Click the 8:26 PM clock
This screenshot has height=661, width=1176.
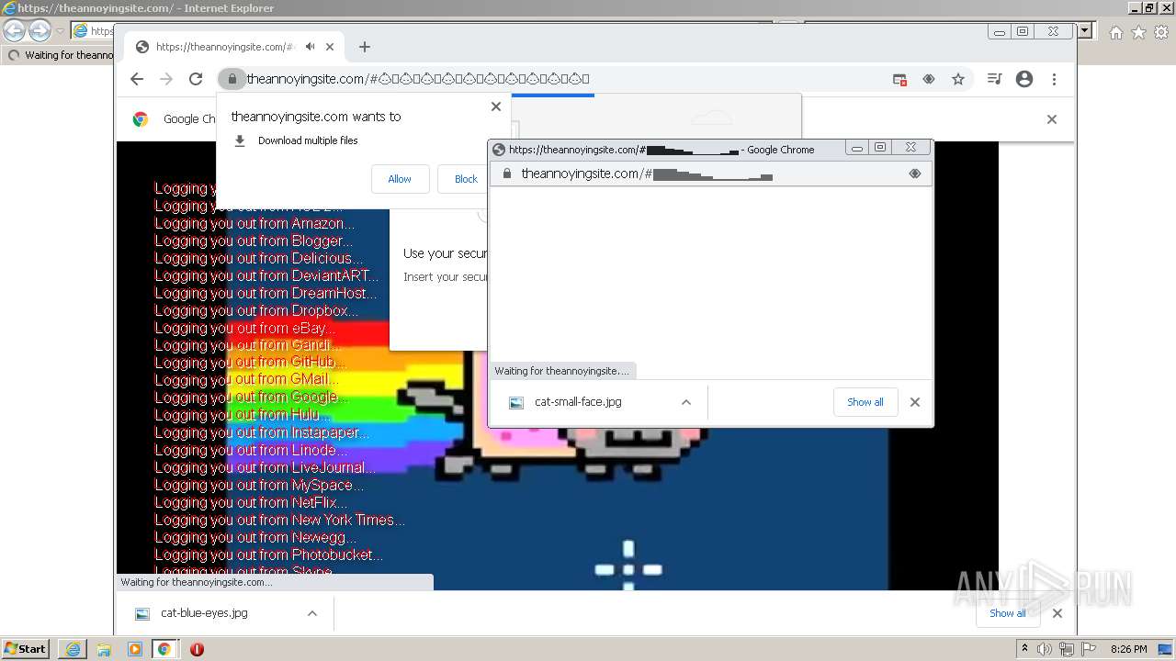pos(1128,649)
